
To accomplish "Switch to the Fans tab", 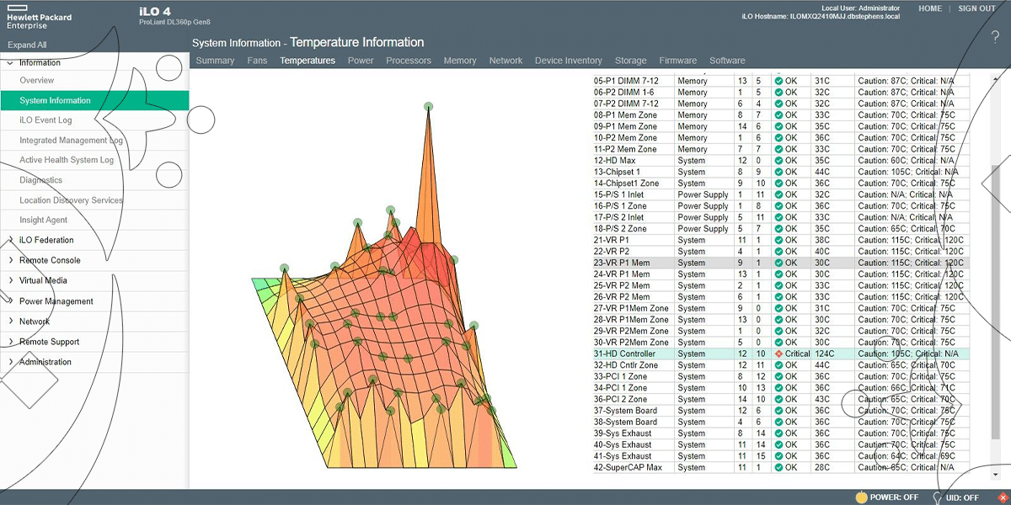I will [257, 61].
